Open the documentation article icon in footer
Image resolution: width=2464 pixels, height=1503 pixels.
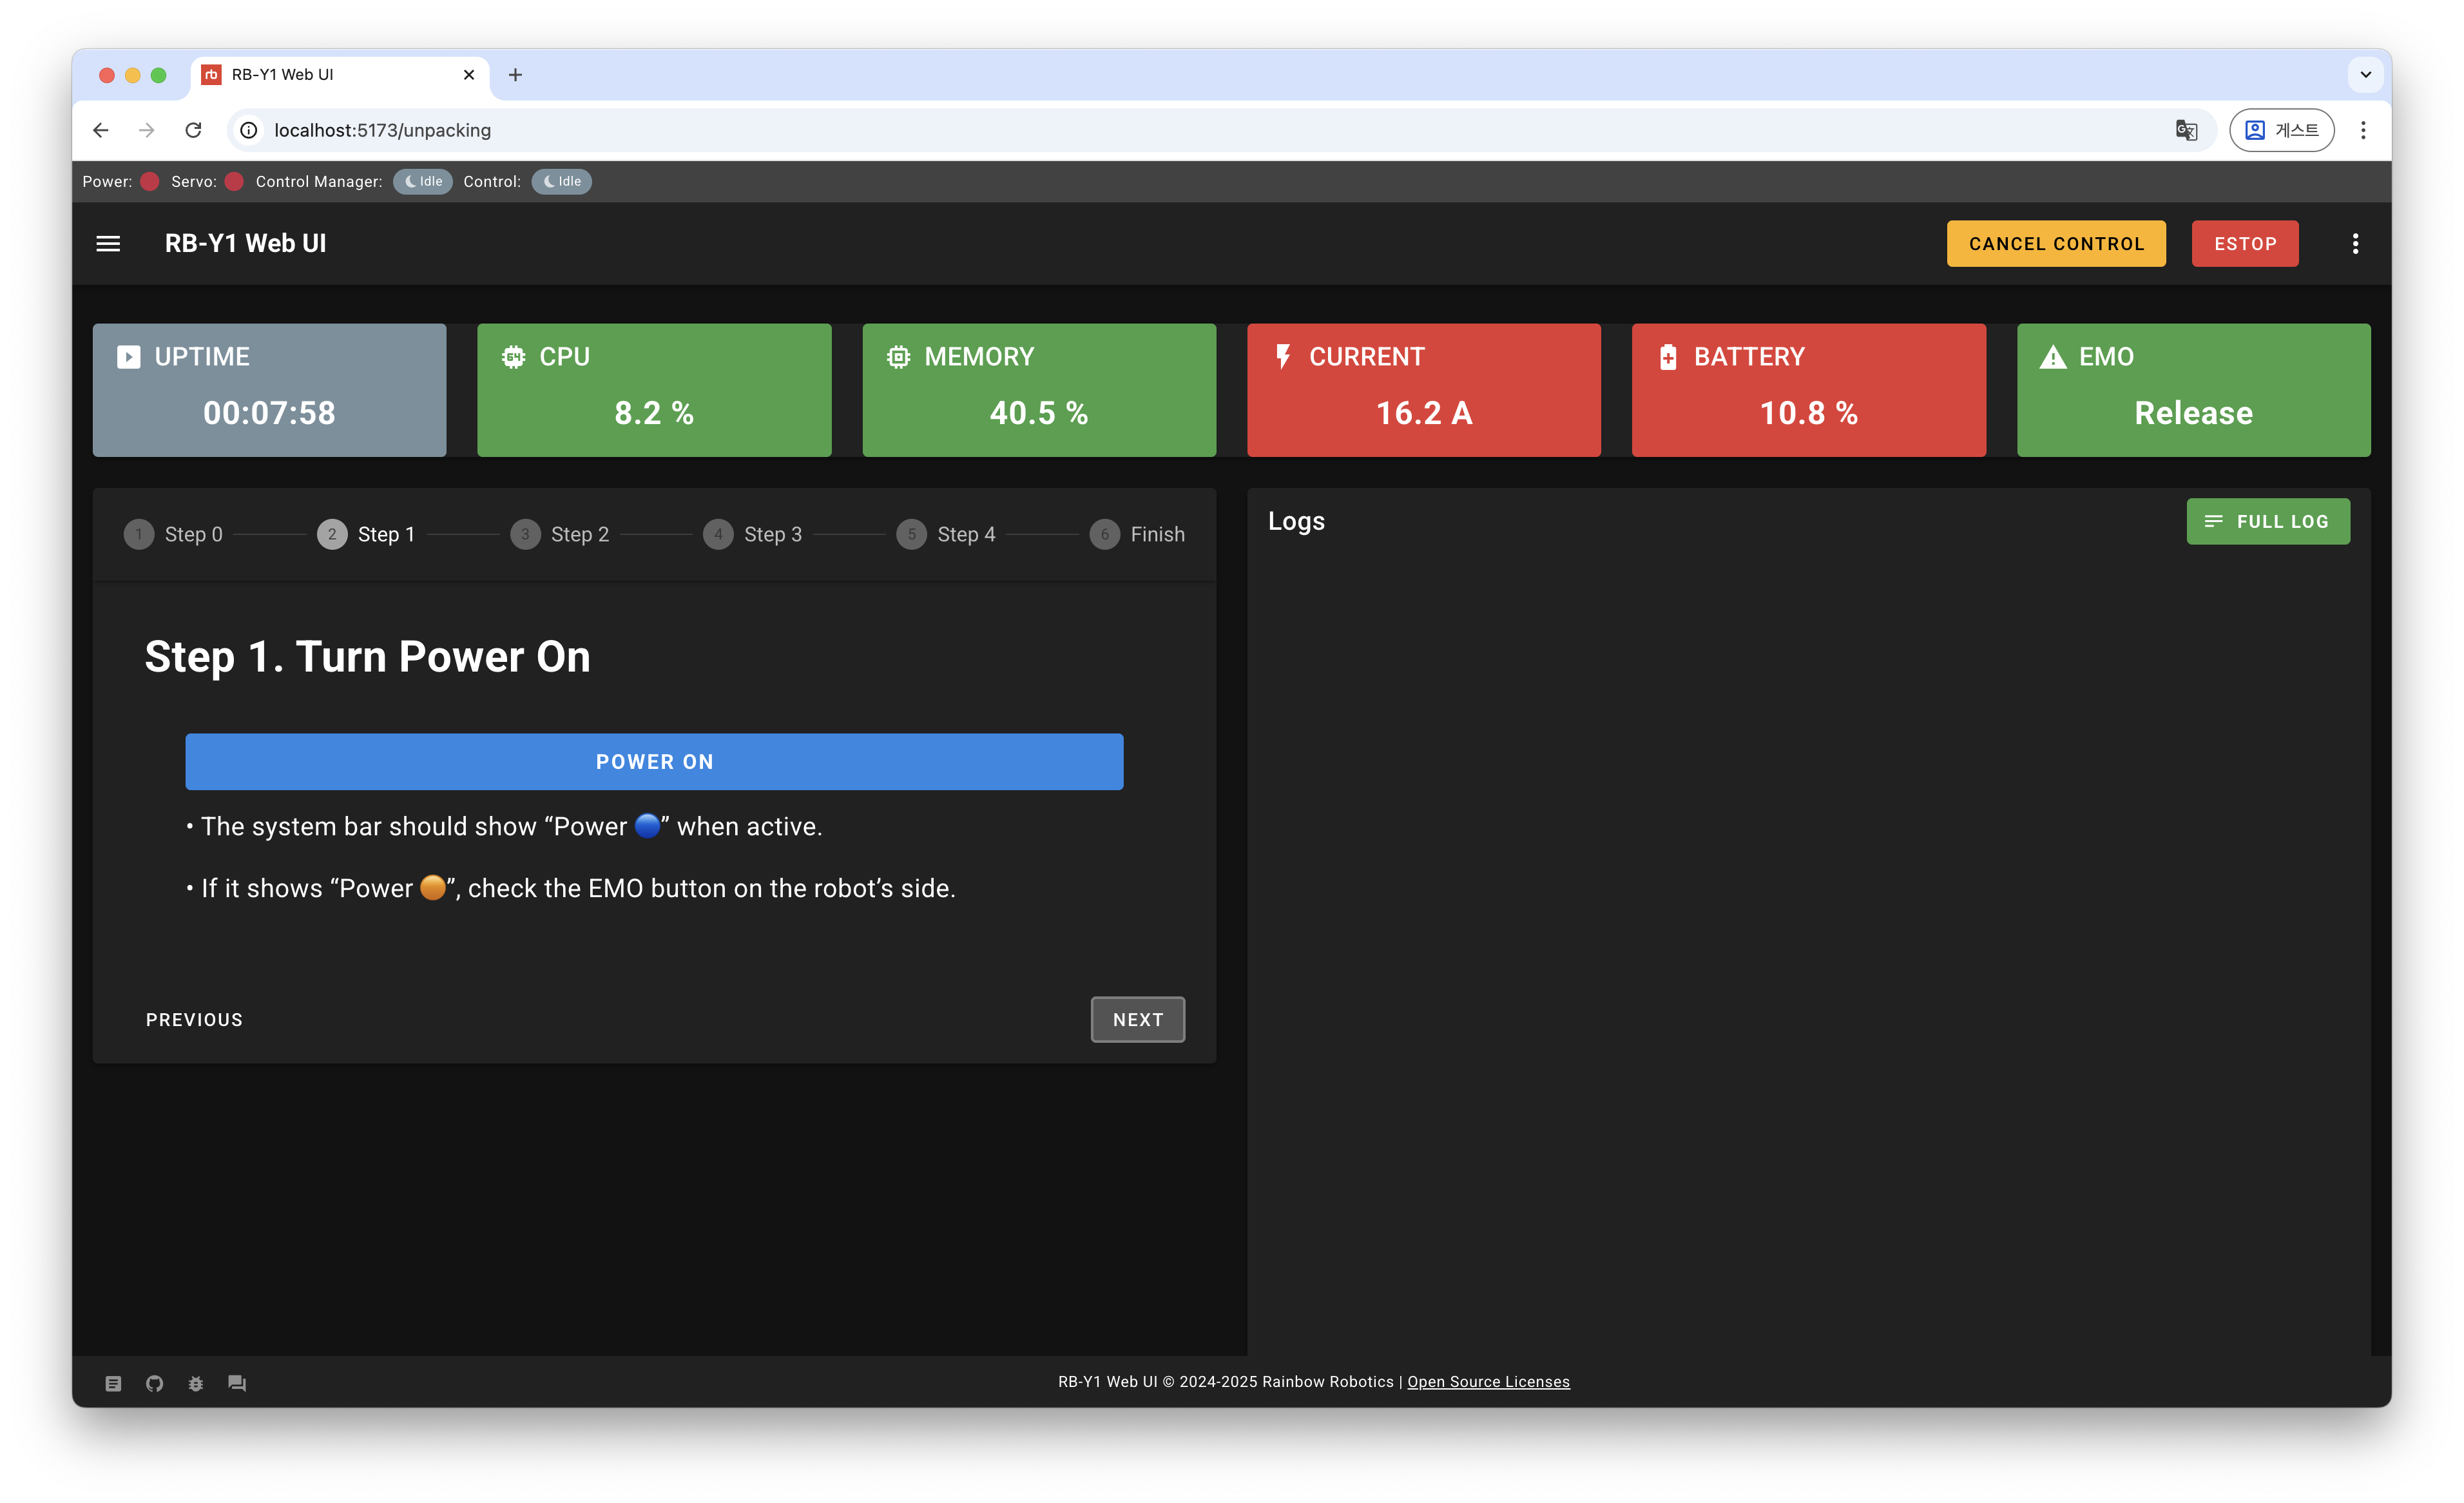click(x=113, y=1383)
